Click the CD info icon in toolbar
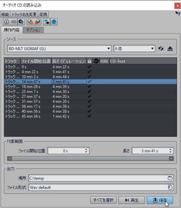This screenshot has width=181, height=208. [7, 22]
